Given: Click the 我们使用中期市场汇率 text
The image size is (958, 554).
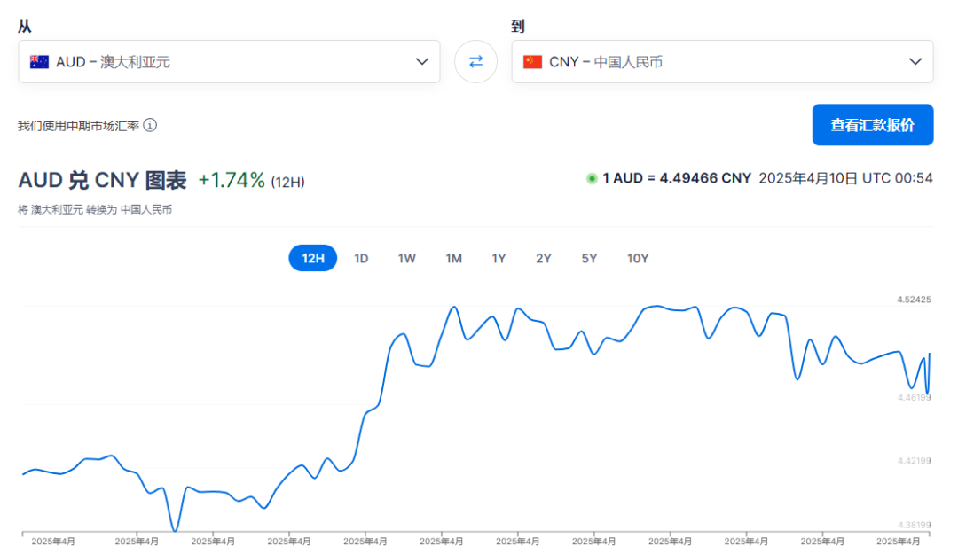Looking at the screenshot, I should click(x=78, y=126).
